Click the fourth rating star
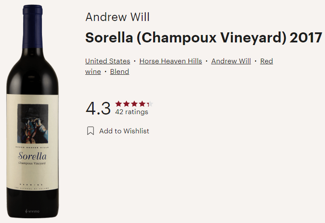 click(142, 104)
